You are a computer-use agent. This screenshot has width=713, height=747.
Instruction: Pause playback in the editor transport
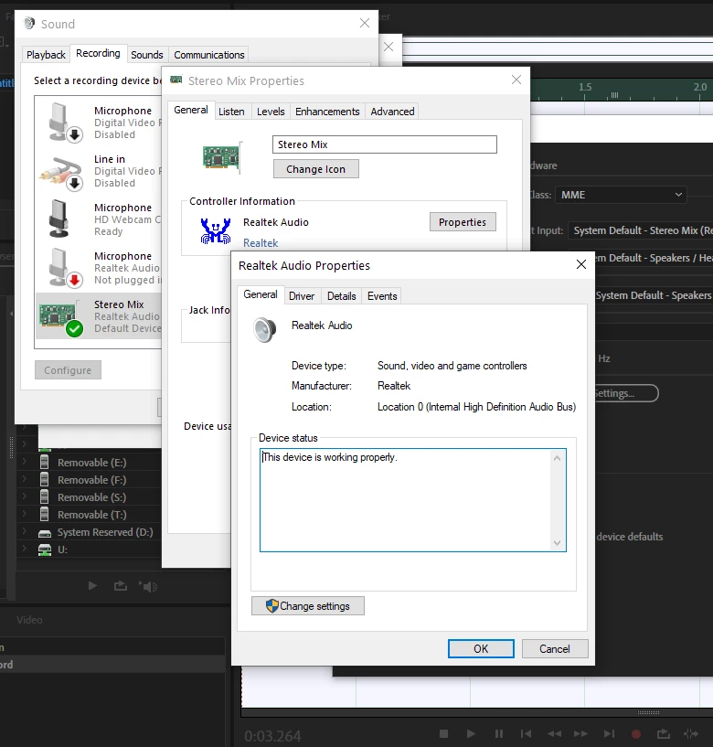(499, 733)
